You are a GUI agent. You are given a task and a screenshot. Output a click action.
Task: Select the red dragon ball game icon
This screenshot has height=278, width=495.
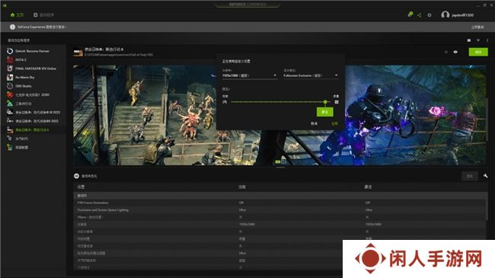point(10,94)
